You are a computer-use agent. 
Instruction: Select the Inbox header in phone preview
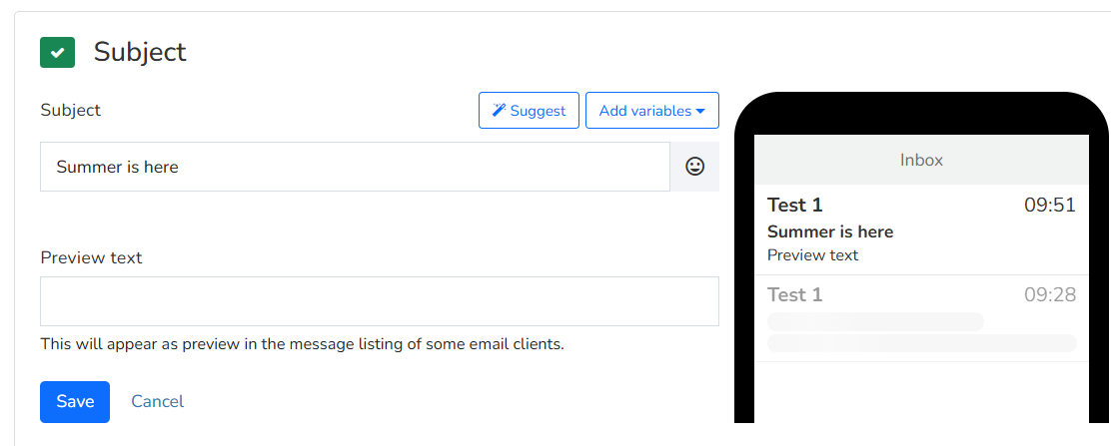[x=921, y=160]
